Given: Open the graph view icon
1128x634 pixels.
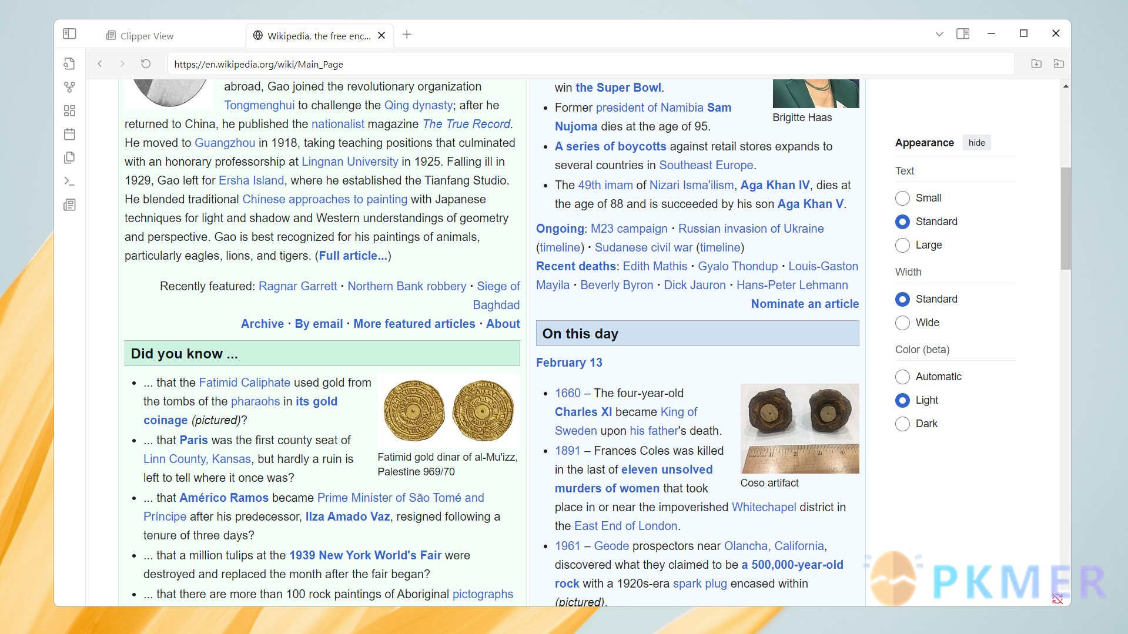Looking at the screenshot, I should click(69, 87).
